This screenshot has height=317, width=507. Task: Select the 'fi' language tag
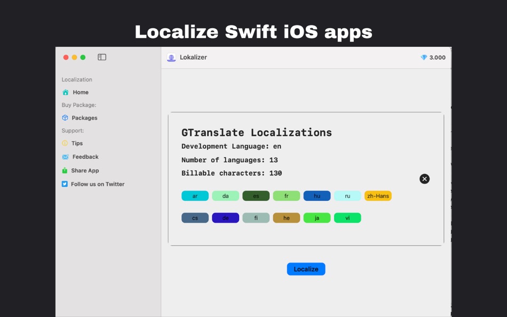click(x=256, y=218)
